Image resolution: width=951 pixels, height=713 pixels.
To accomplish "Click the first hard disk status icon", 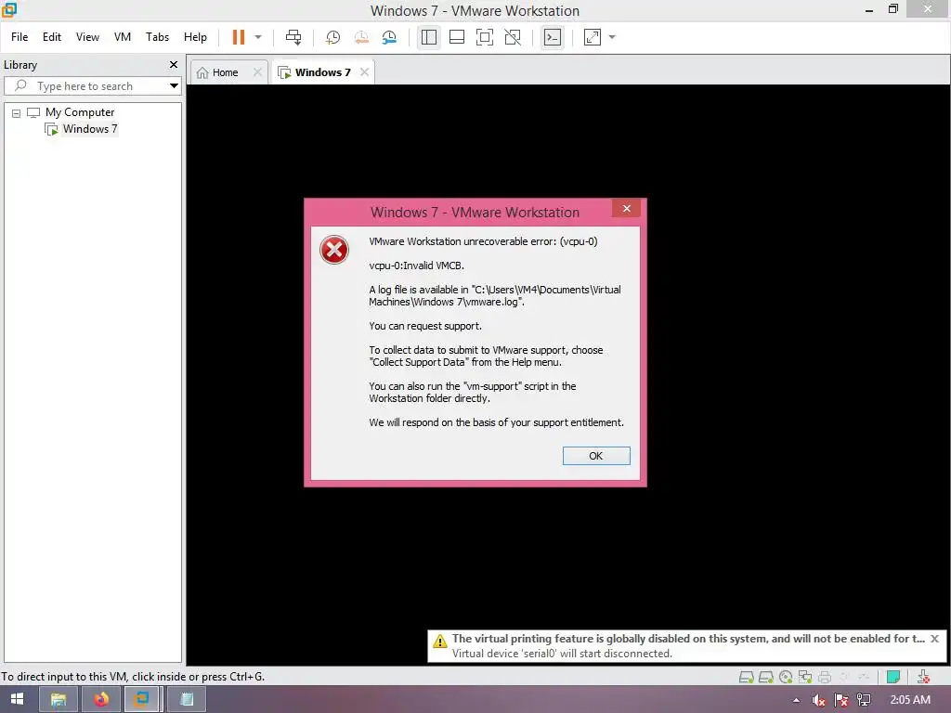I will 746,677.
